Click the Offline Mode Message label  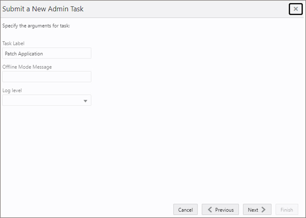(27, 67)
